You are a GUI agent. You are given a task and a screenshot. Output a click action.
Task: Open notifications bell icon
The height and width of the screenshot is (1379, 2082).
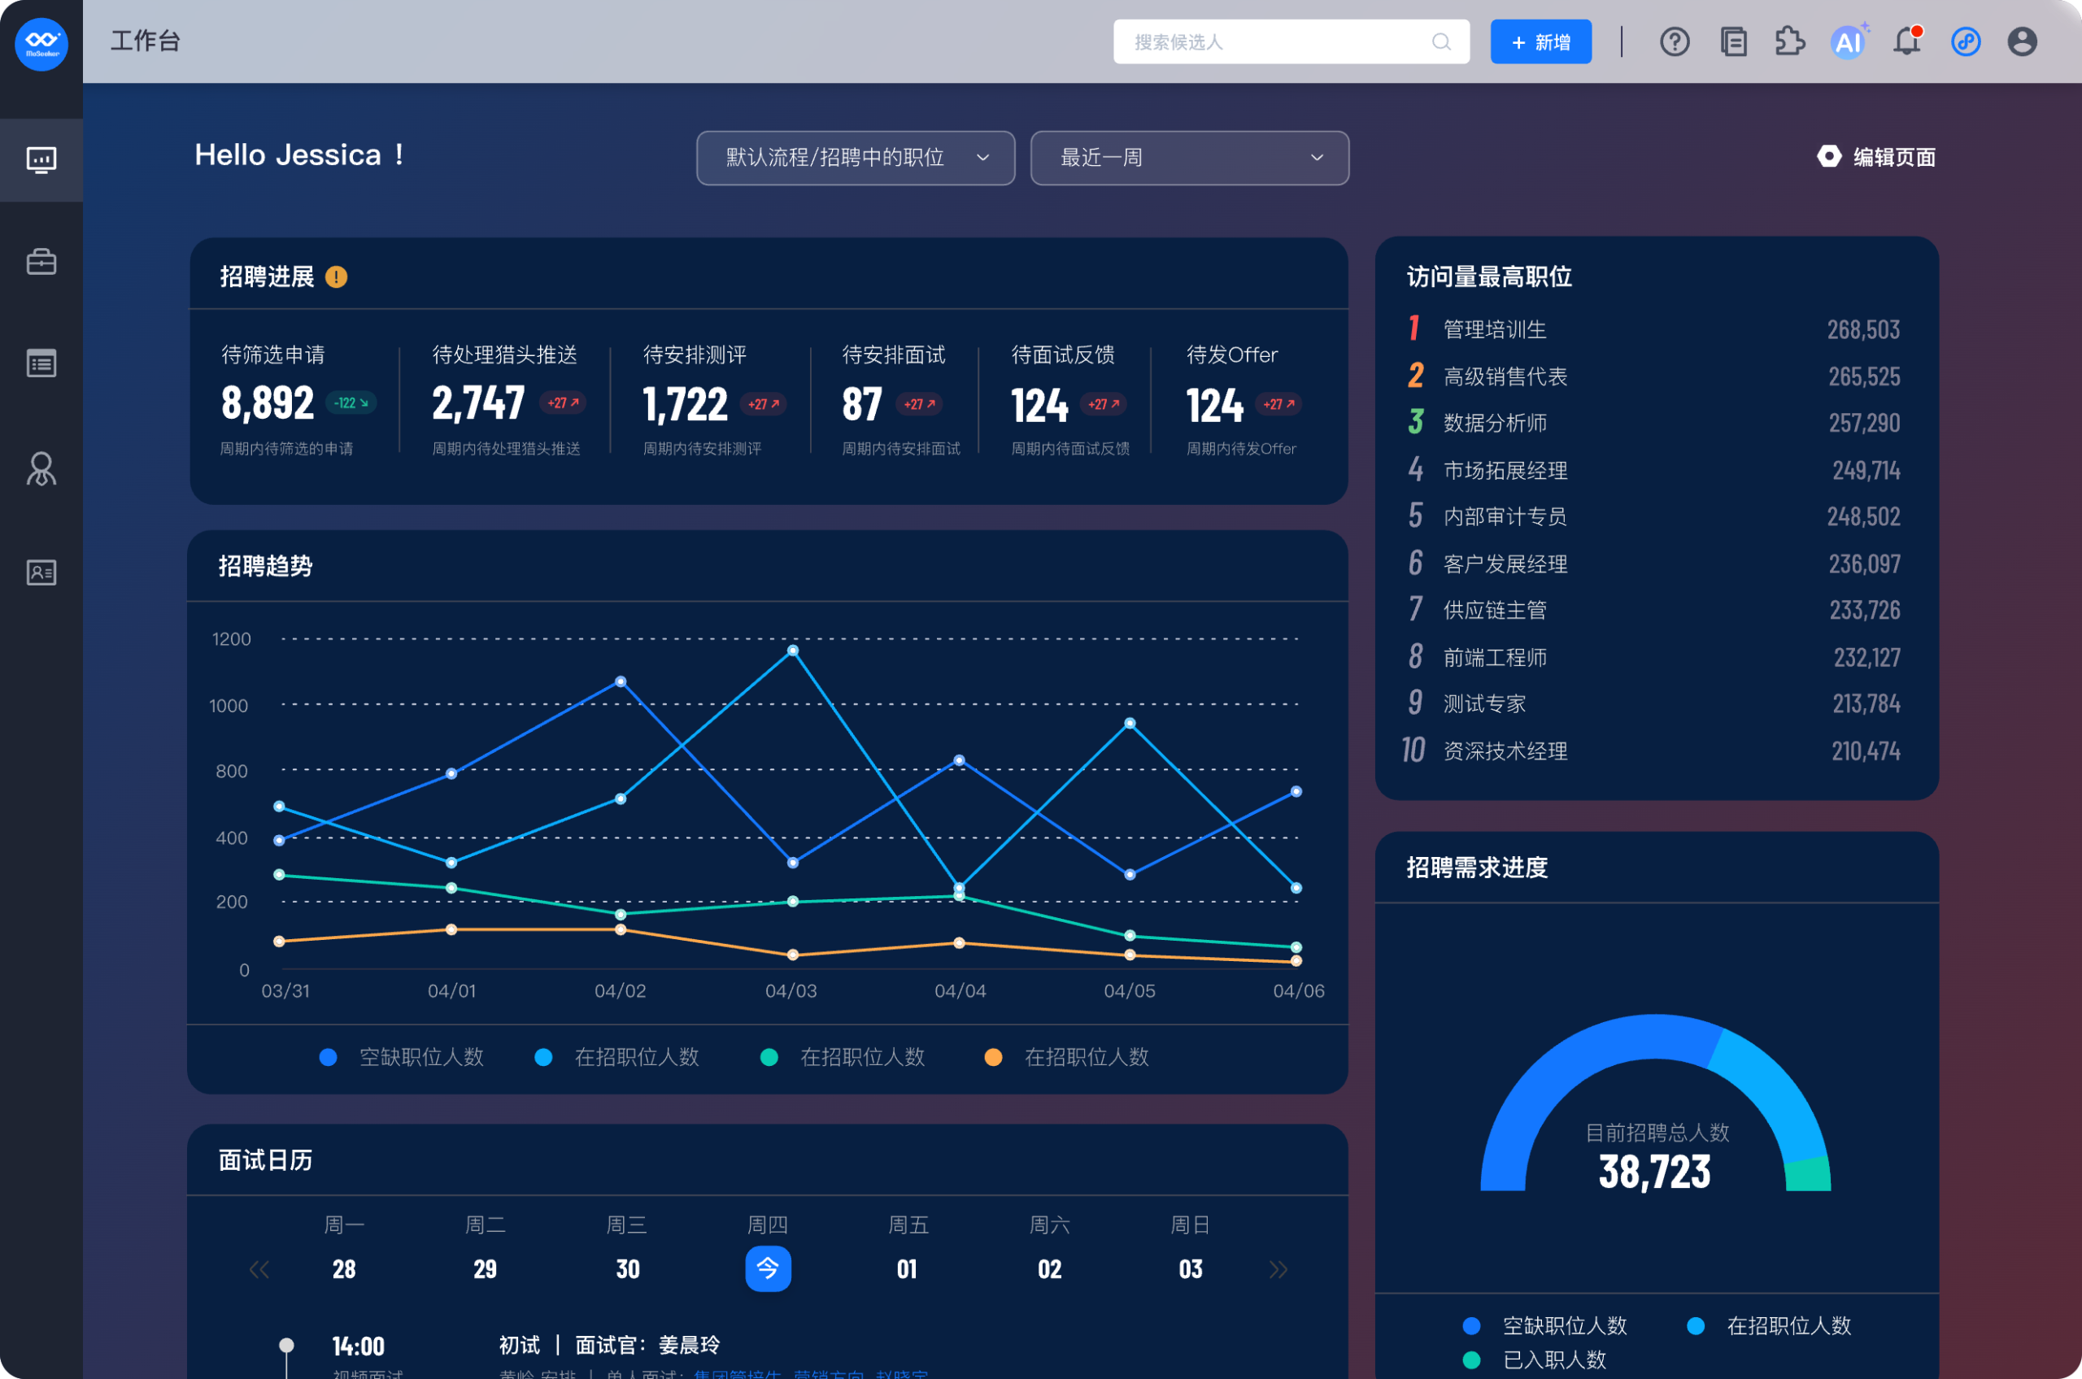tap(1907, 41)
